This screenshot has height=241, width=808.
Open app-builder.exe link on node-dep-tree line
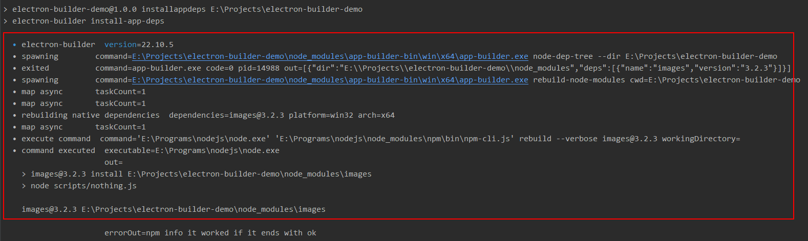tap(330, 56)
